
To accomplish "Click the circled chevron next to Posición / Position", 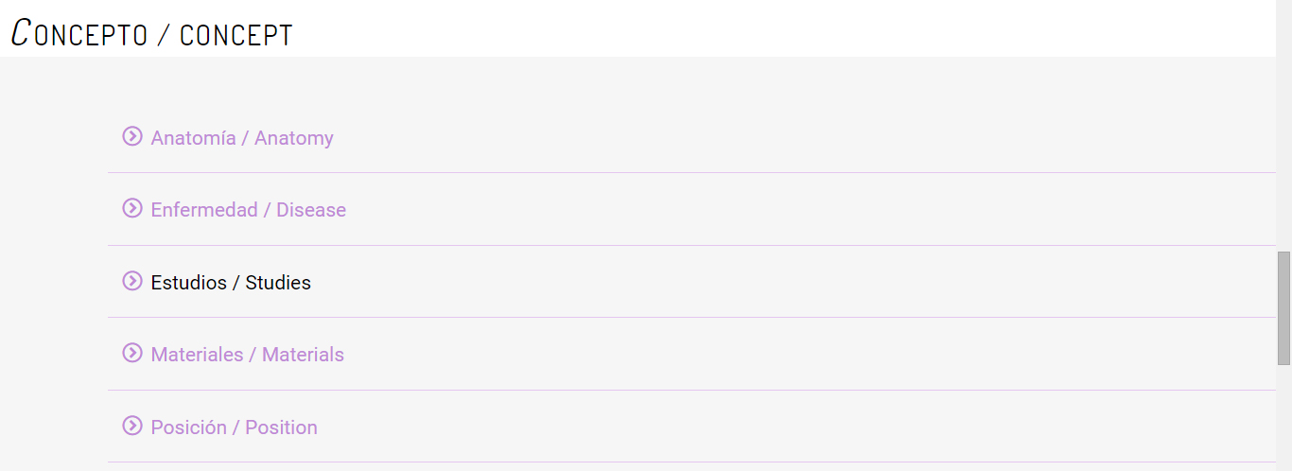I will [x=132, y=426].
